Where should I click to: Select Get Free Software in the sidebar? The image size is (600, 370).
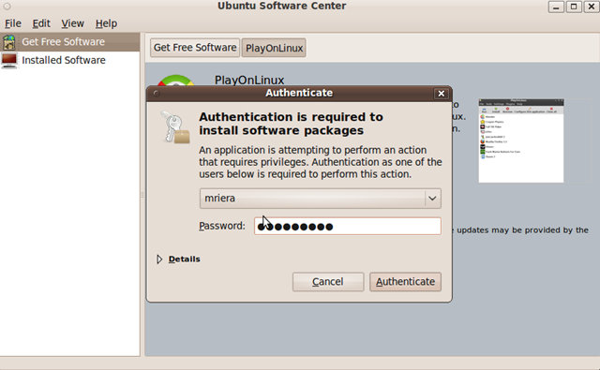(x=69, y=42)
